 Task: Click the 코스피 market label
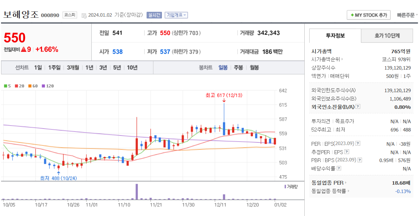[x=70, y=15]
